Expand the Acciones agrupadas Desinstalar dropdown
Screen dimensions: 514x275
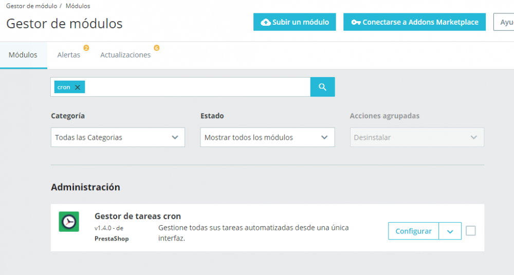[x=417, y=137]
